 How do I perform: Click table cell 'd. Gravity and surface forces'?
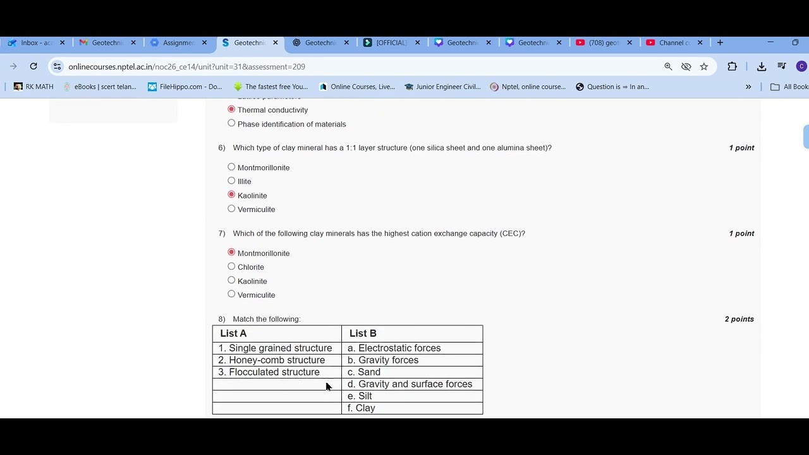point(412,384)
